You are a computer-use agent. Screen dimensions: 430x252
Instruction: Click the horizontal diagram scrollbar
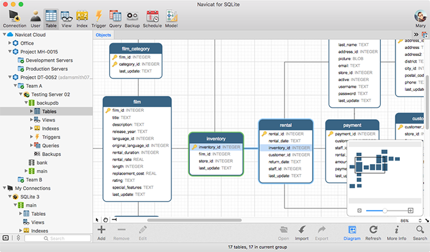[195, 220]
